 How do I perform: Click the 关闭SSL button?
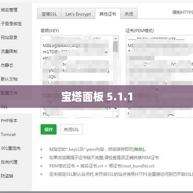click(71, 129)
